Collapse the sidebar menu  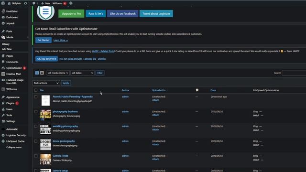(x=14, y=147)
